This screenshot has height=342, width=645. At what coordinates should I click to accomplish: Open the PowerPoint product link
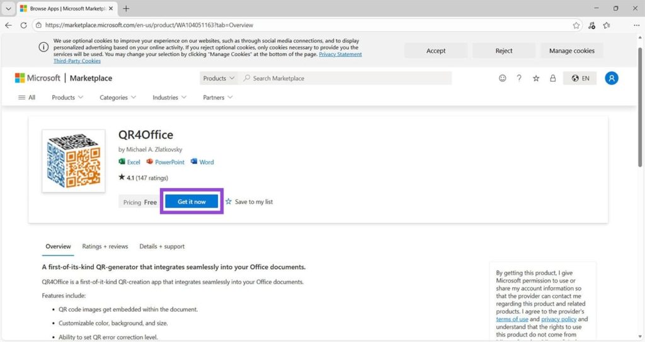pos(166,162)
